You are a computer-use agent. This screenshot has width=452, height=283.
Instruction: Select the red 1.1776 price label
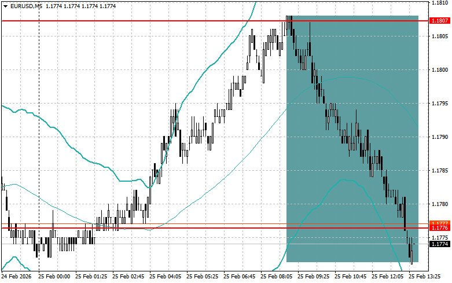(x=440, y=228)
